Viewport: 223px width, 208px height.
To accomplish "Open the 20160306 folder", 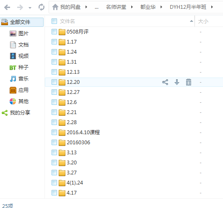I will pos(78,143).
